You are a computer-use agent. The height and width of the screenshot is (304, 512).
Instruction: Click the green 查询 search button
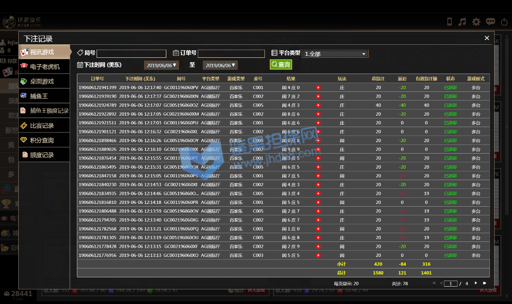(x=281, y=65)
